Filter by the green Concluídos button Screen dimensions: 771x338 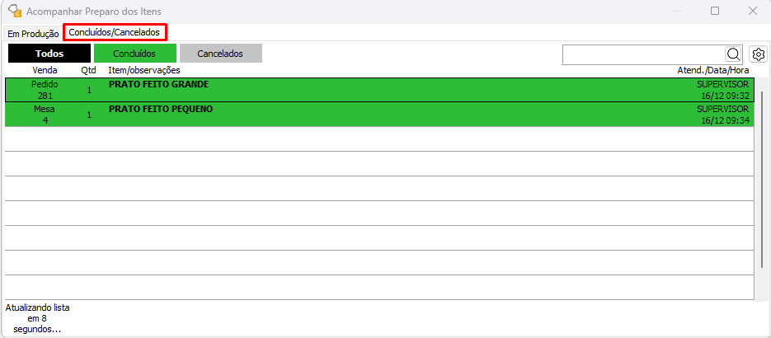(134, 54)
